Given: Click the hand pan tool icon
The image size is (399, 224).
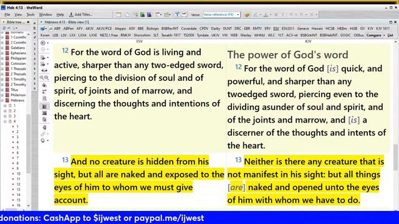Looking at the screenshot, I should (44, 128).
